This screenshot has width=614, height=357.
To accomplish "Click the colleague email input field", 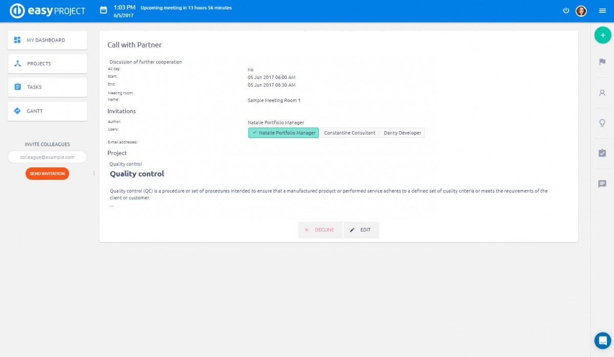I will click(47, 157).
